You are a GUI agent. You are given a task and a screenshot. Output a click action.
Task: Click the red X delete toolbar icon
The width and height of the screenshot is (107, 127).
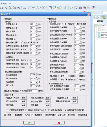tap(19, 8)
